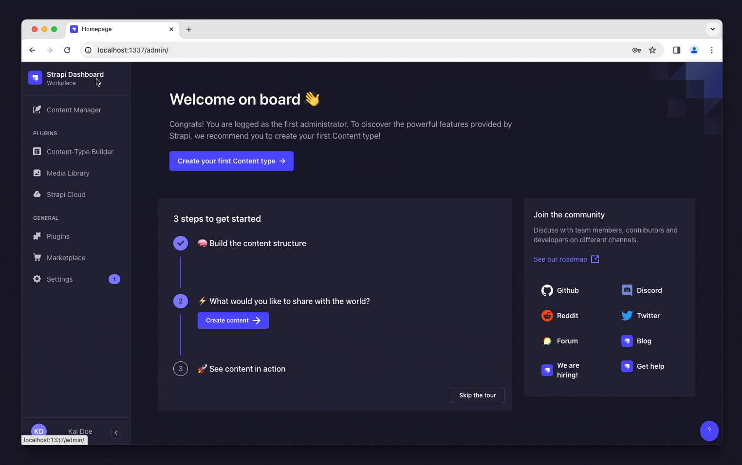Bookmark this page with star icon
The width and height of the screenshot is (742, 465).
[652, 50]
